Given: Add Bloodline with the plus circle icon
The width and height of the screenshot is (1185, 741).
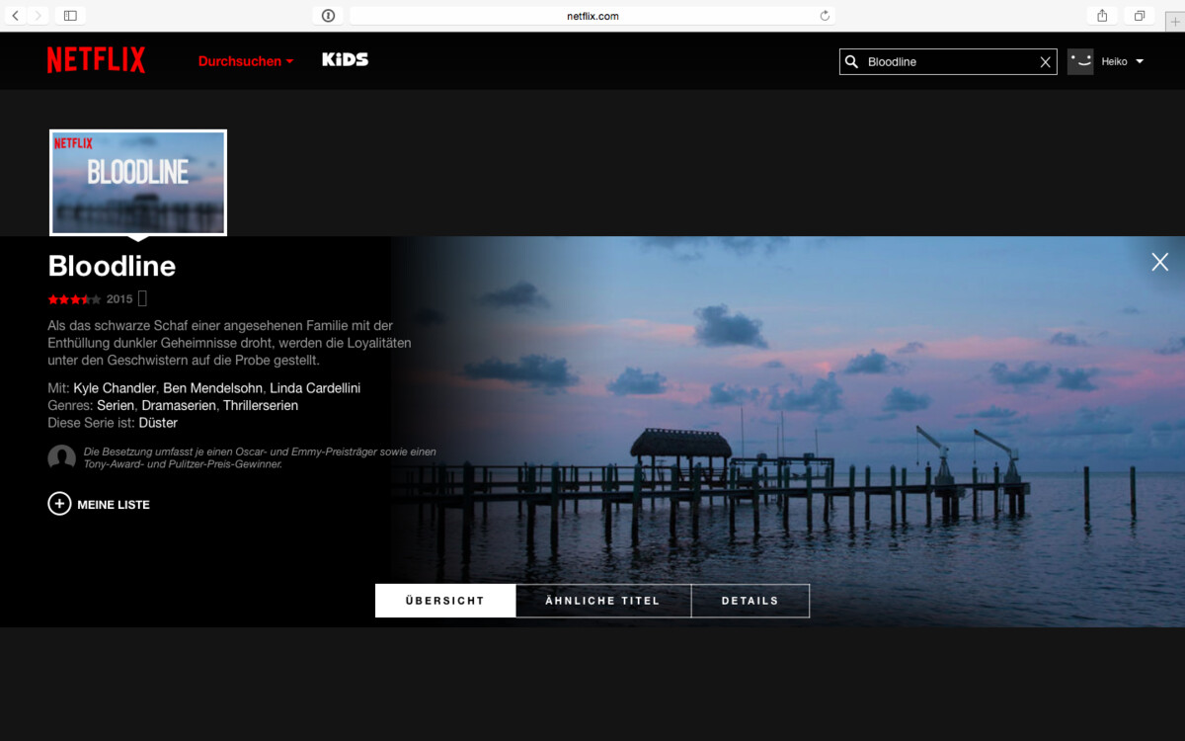Looking at the screenshot, I should coord(59,504).
